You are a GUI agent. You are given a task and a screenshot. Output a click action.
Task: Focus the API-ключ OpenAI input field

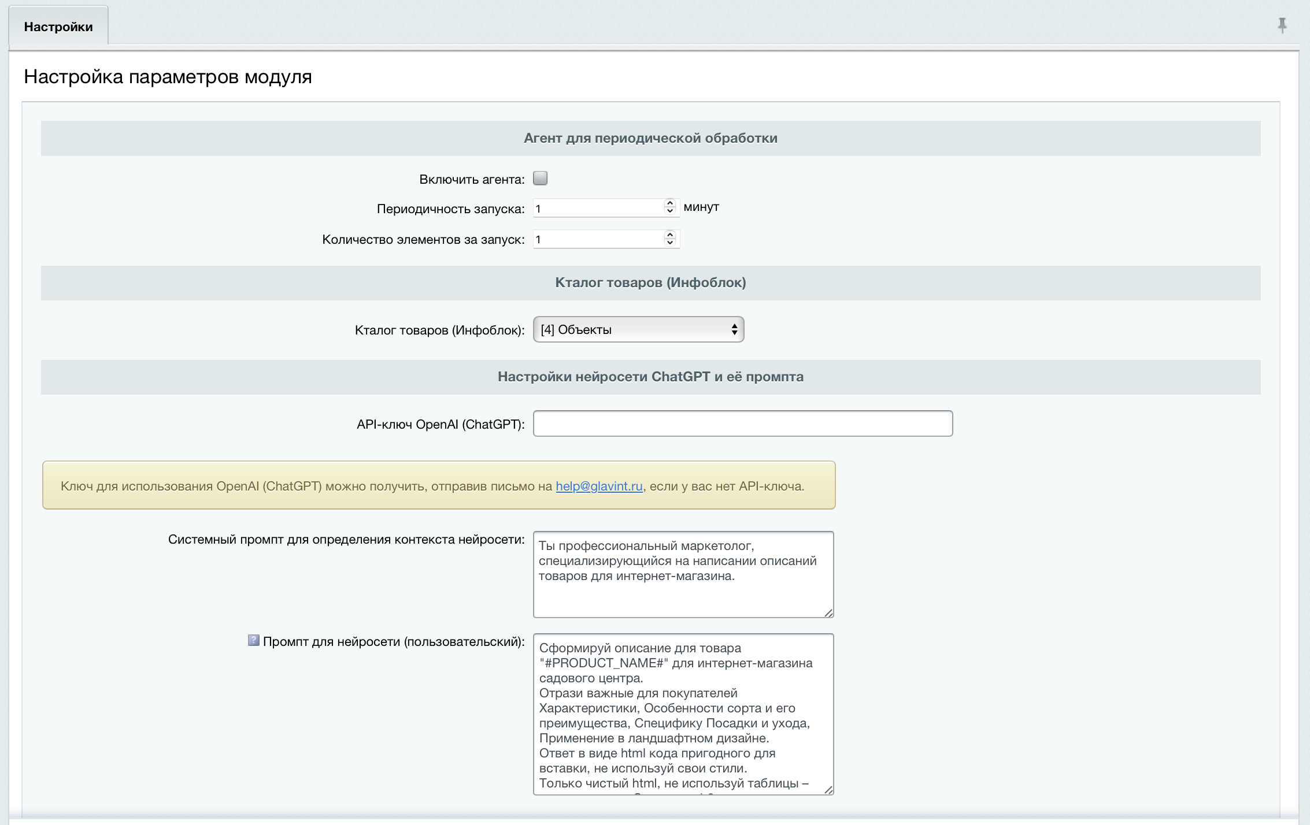[x=742, y=423]
